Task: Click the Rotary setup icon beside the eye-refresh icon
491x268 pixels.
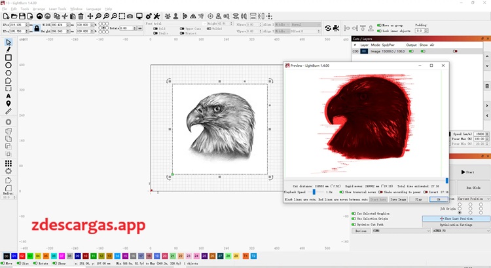Action: click(x=336, y=28)
